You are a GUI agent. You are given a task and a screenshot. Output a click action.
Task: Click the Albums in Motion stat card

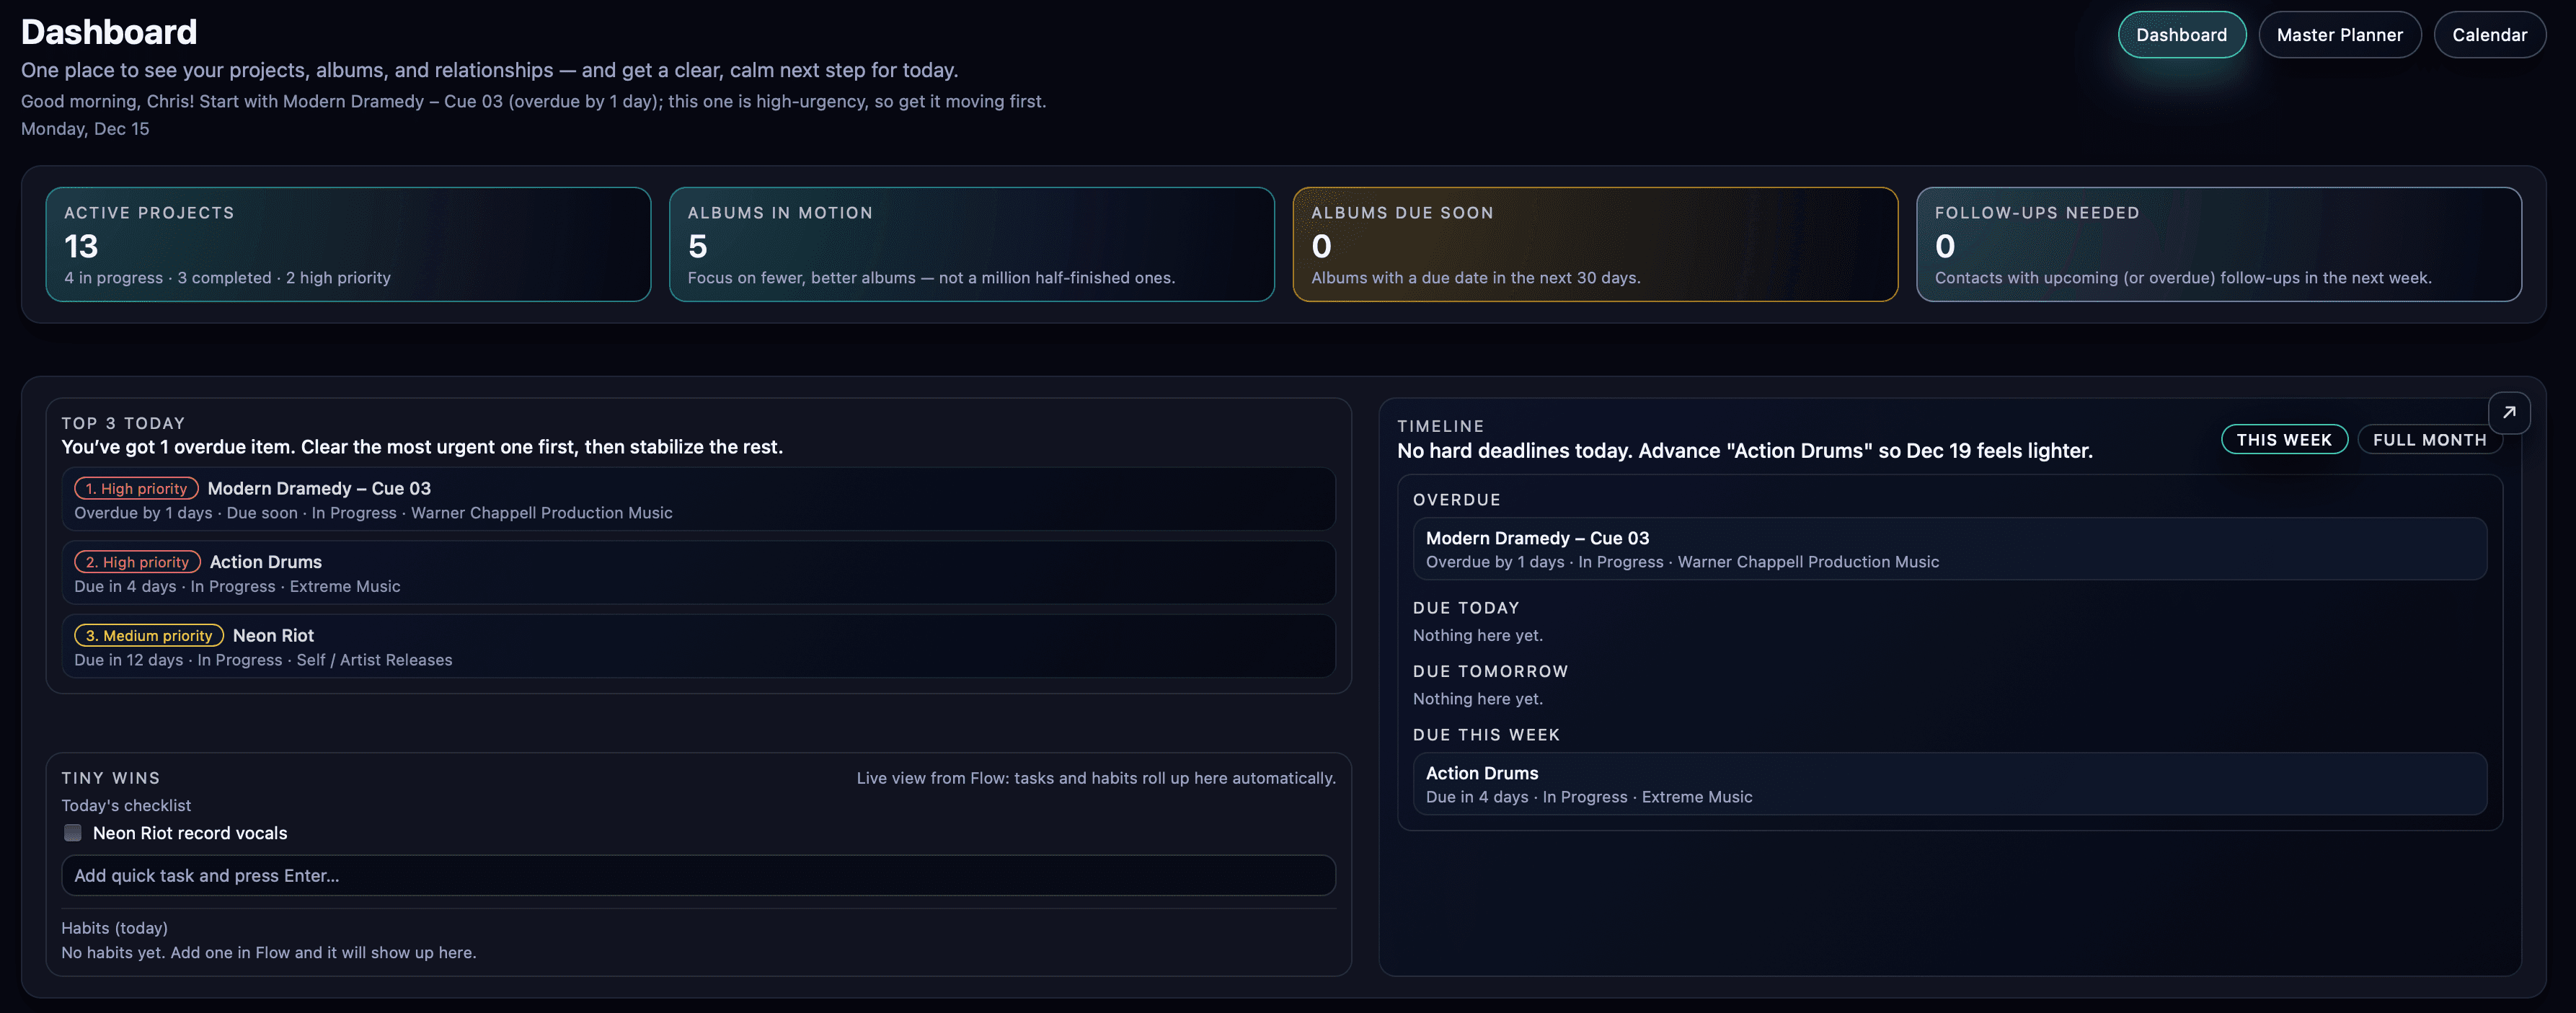pyautogui.click(x=971, y=244)
